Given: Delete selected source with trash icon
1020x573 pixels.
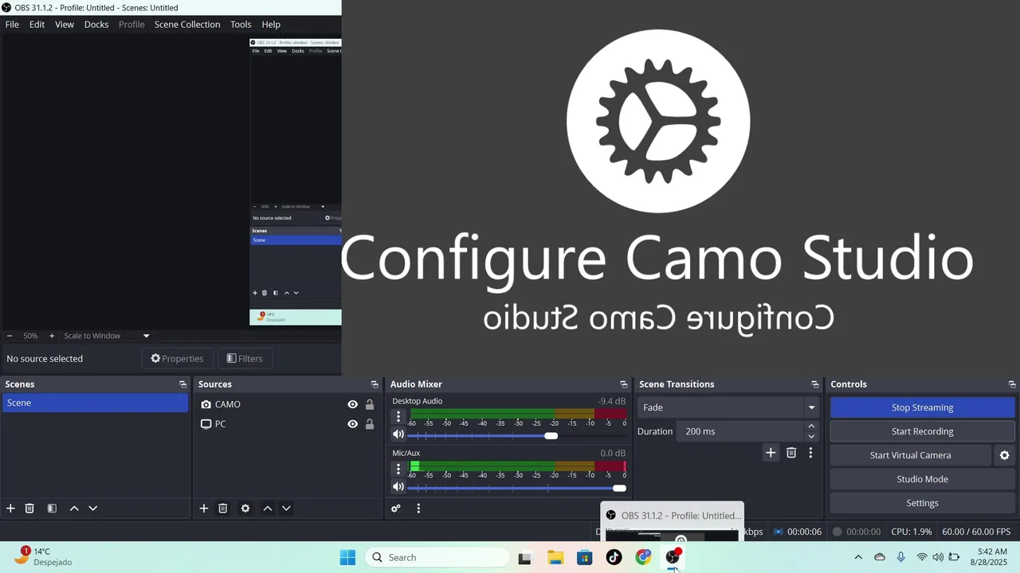Looking at the screenshot, I should click(x=223, y=509).
